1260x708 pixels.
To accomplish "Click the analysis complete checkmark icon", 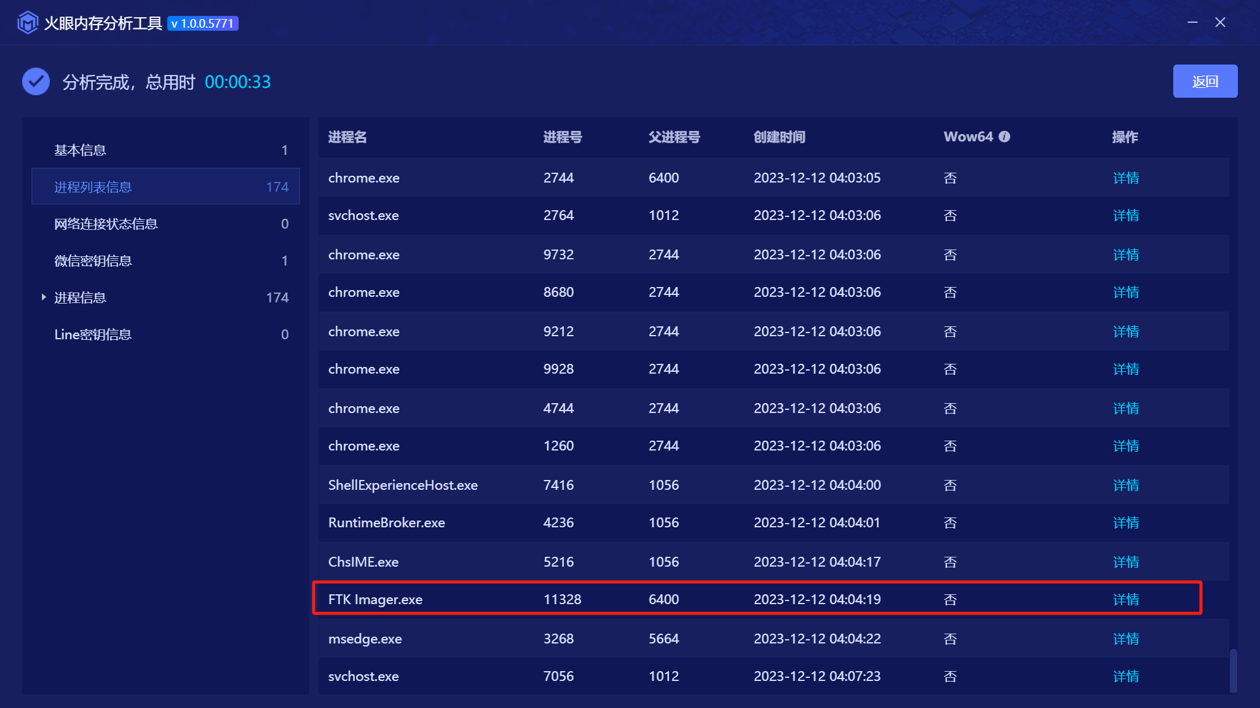I will [36, 82].
